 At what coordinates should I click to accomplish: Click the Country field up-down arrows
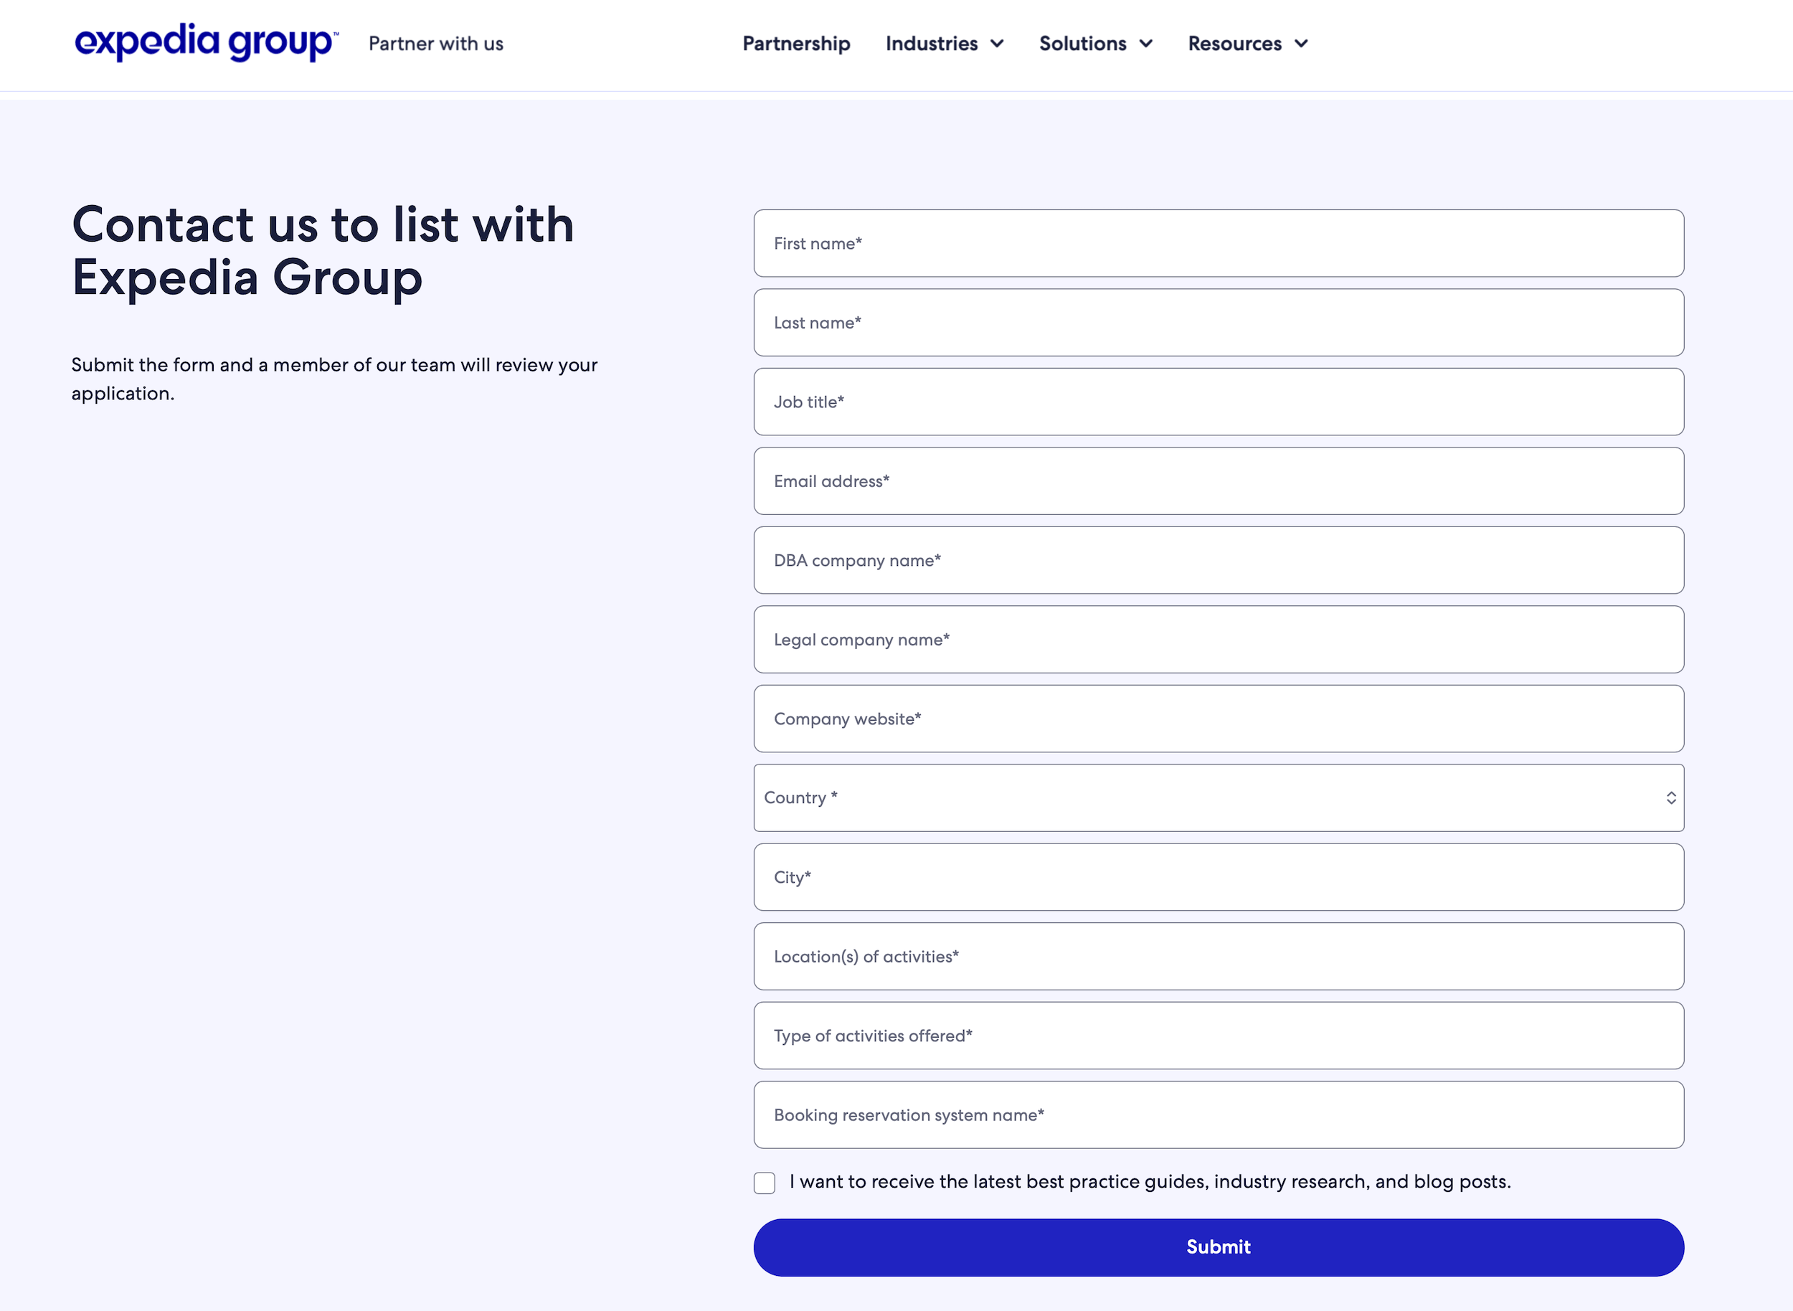[x=1671, y=798]
